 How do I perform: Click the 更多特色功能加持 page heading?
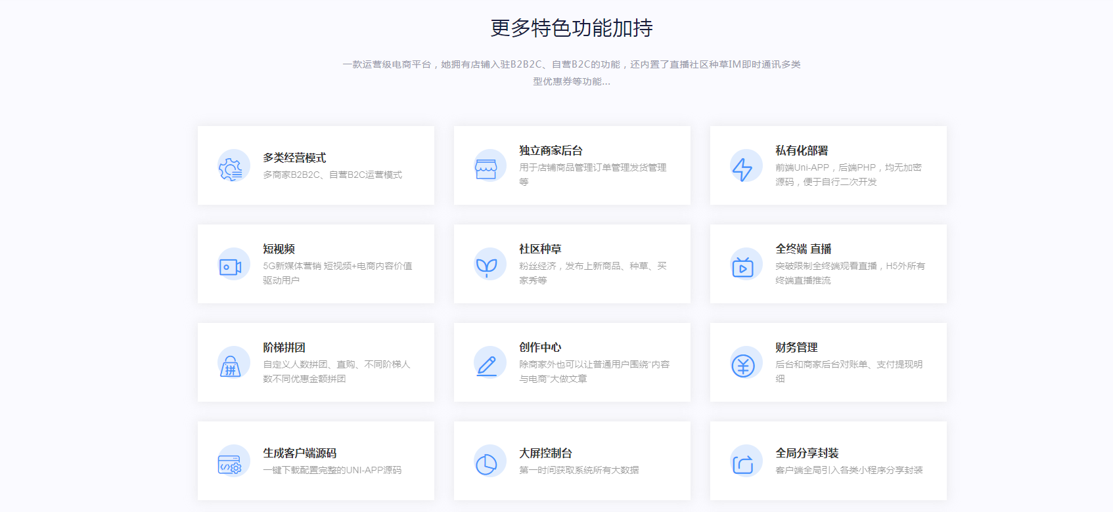[x=572, y=28]
